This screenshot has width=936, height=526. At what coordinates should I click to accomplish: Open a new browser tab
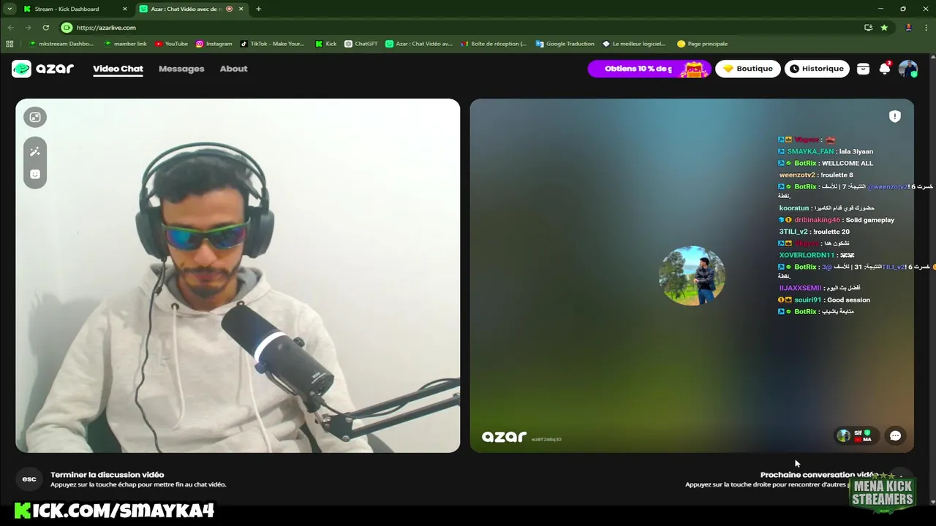258,9
